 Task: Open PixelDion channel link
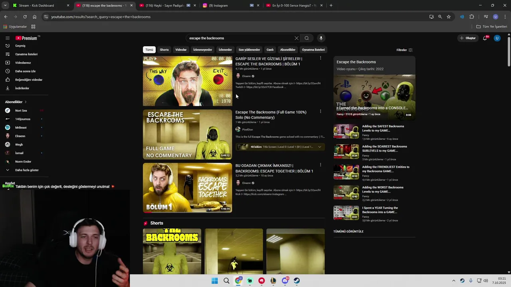(x=248, y=130)
